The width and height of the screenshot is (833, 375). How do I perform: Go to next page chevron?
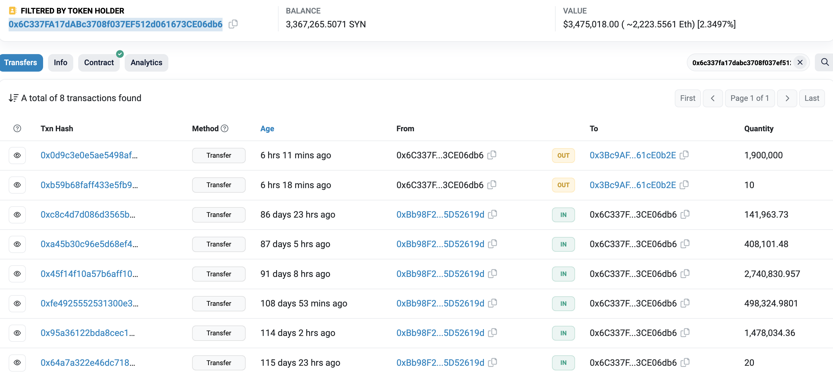point(787,98)
